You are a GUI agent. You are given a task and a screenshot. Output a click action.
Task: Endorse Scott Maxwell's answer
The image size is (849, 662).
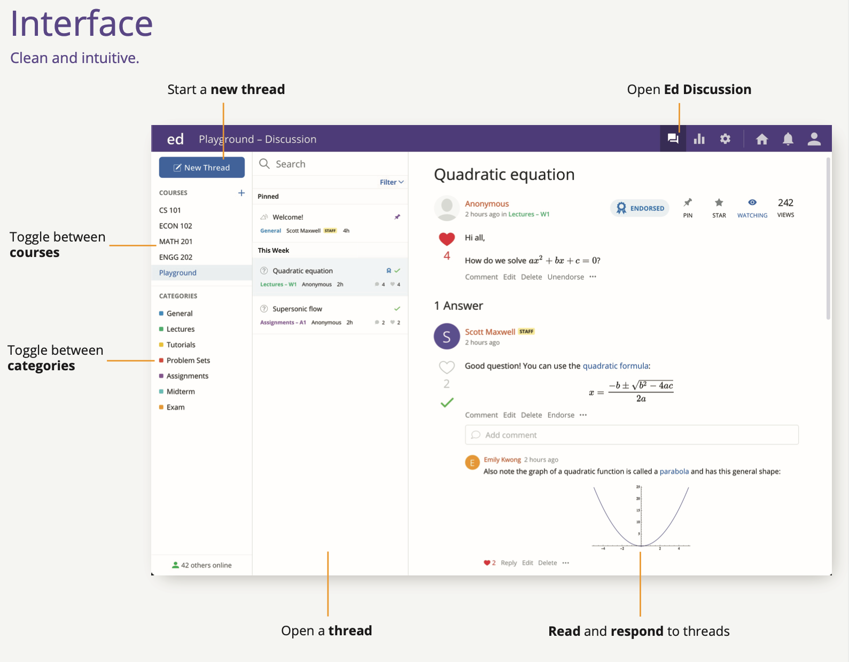[x=561, y=415]
